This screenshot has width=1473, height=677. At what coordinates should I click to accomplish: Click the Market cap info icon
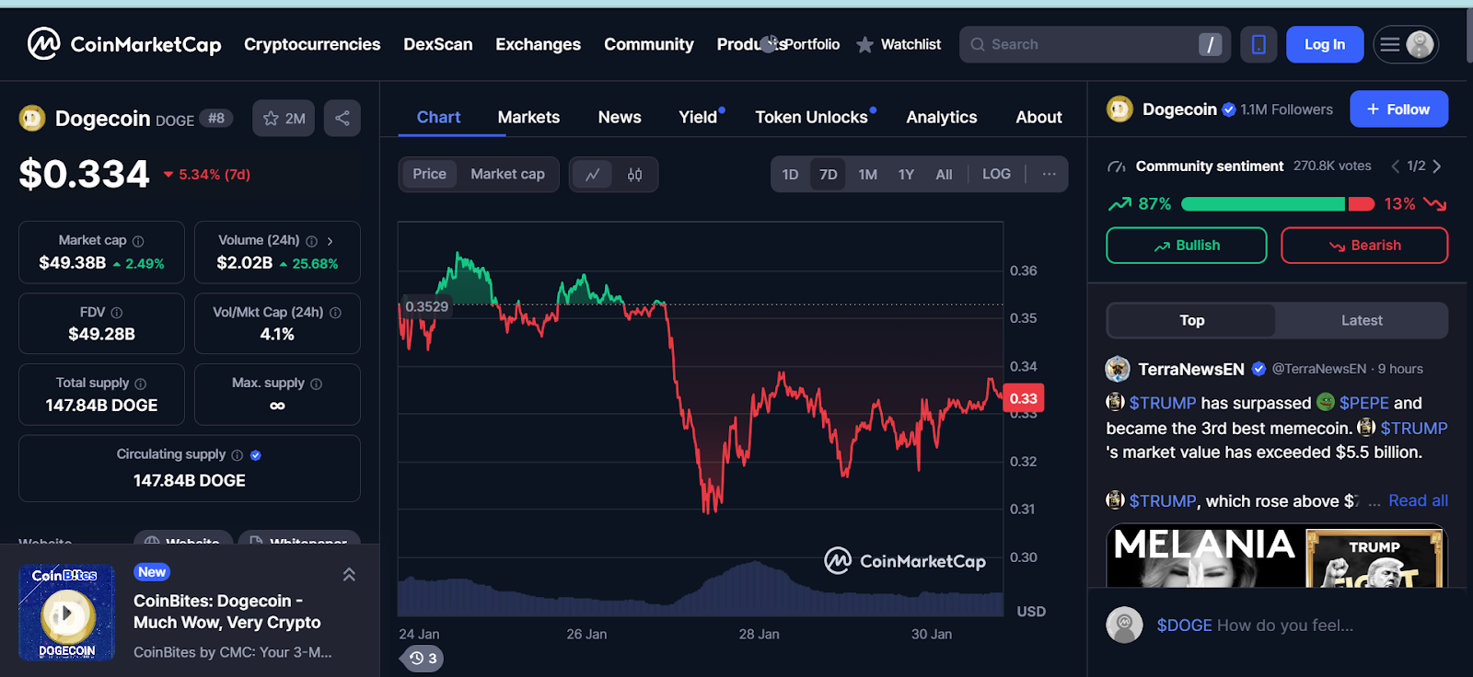(138, 241)
